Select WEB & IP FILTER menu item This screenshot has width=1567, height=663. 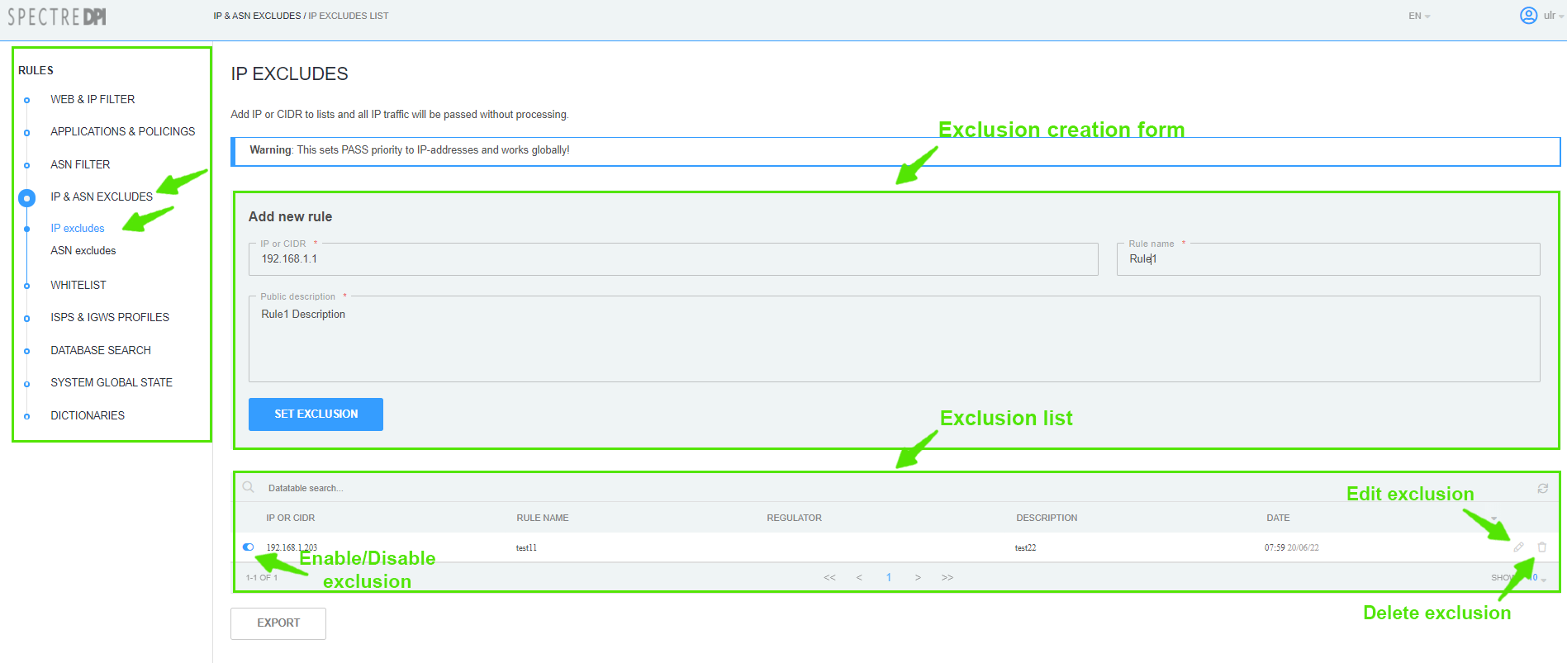pyautogui.click(x=93, y=99)
